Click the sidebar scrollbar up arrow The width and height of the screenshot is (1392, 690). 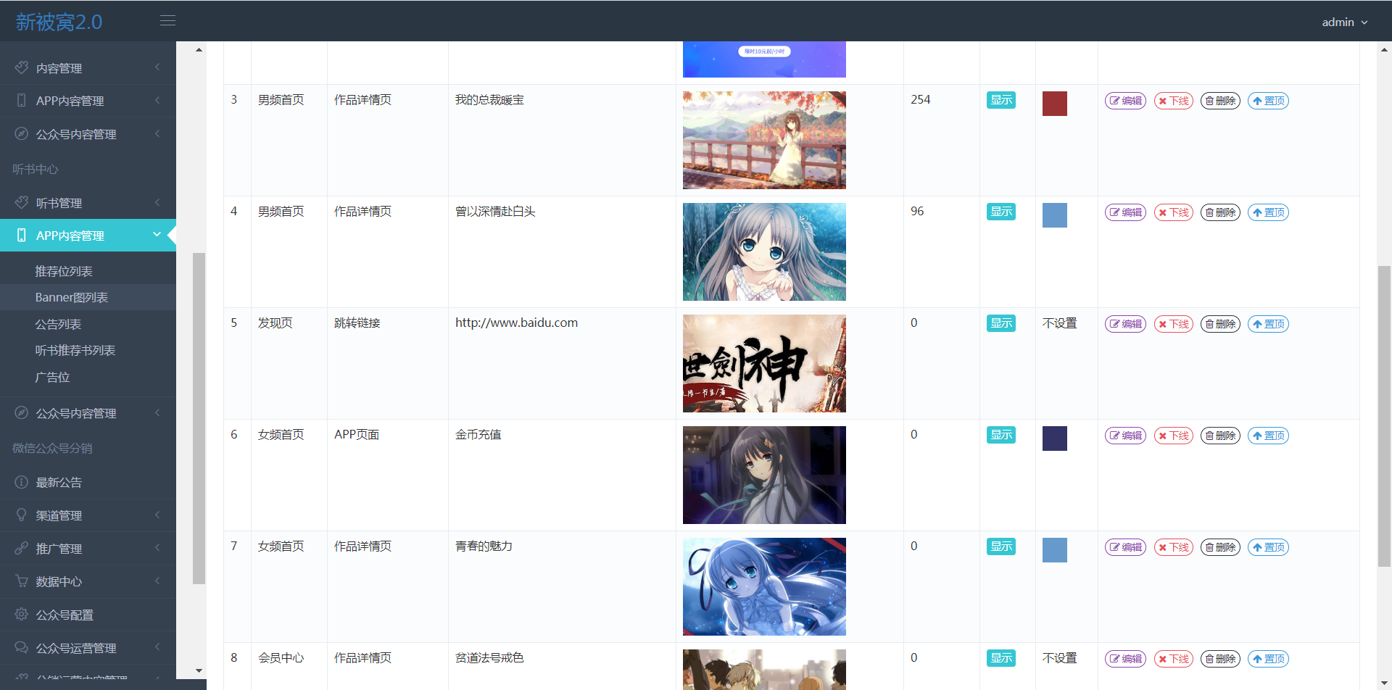pyautogui.click(x=199, y=50)
